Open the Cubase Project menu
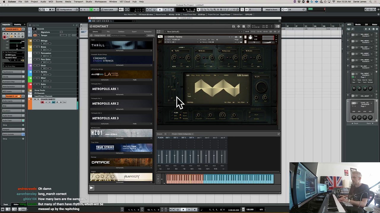Viewport: 380px width, 213px height. pyautogui.click(x=34, y=2)
